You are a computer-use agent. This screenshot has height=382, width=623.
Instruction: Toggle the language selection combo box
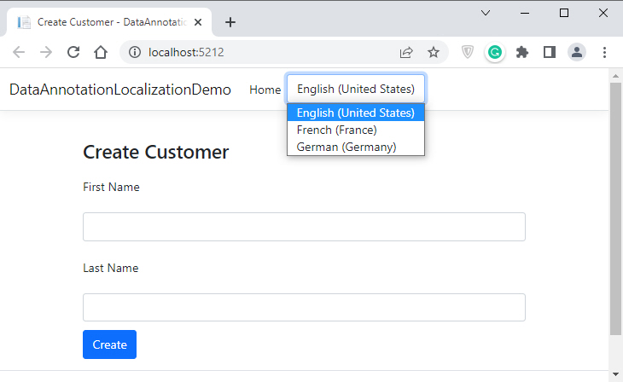click(x=356, y=89)
